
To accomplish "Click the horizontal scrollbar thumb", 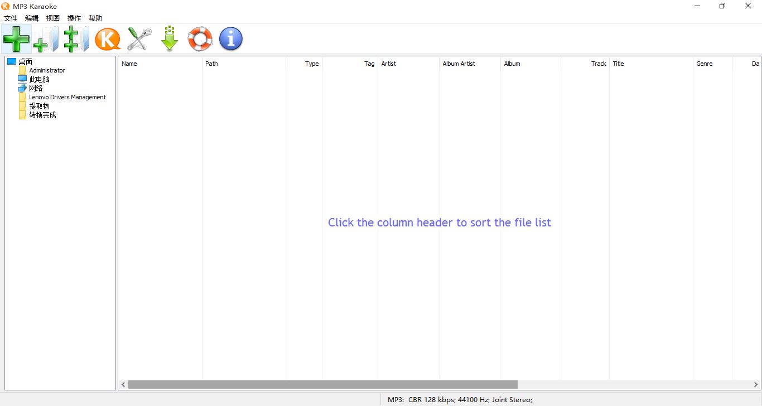I will click(x=323, y=384).
